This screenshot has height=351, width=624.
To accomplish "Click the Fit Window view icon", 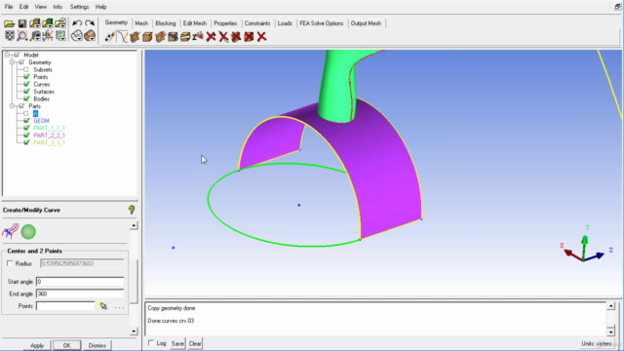I will click(x=9, y=36).
